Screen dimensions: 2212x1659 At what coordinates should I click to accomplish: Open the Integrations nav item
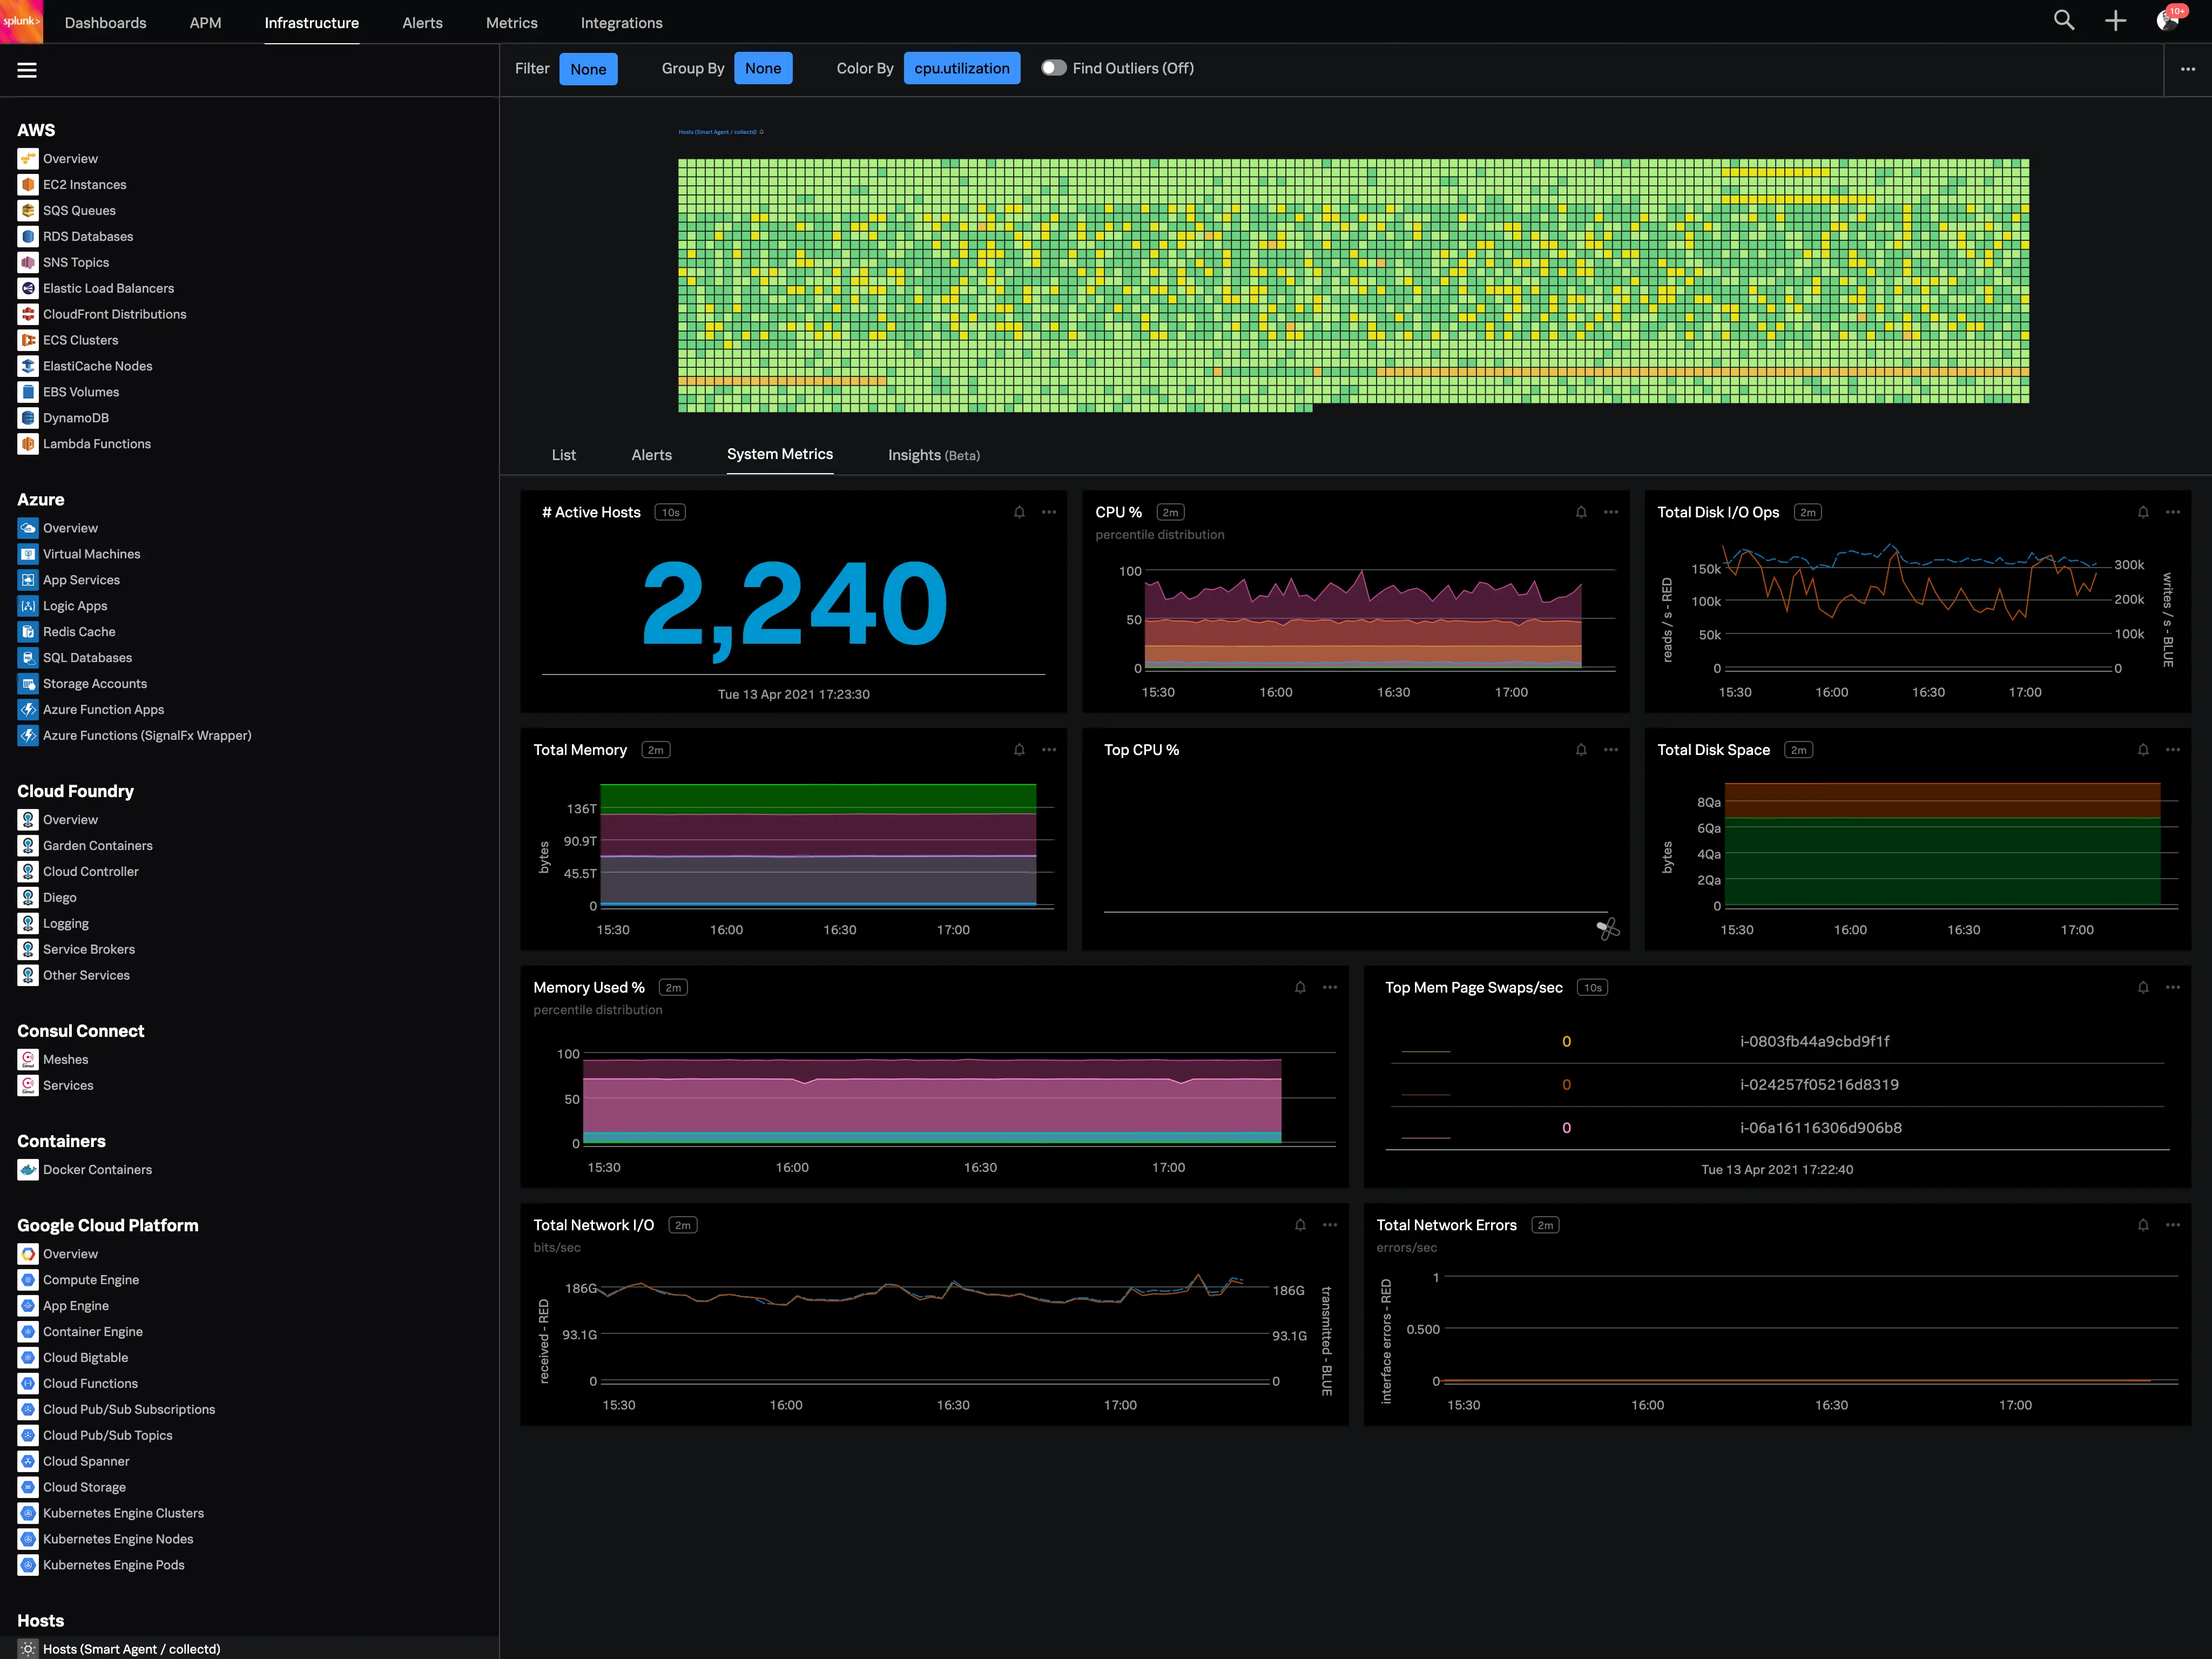[x=622, y=22]
